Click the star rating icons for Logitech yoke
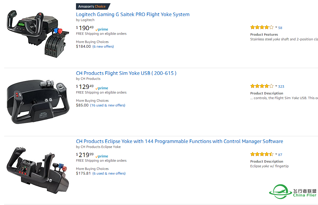 [x=262, y=27]
